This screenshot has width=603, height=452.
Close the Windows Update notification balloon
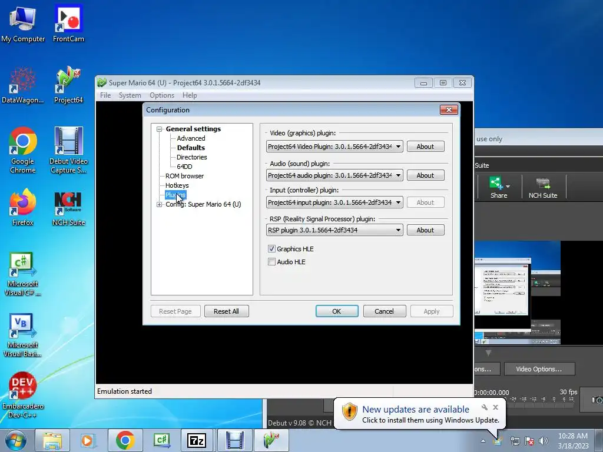click(x=496, y=407)
